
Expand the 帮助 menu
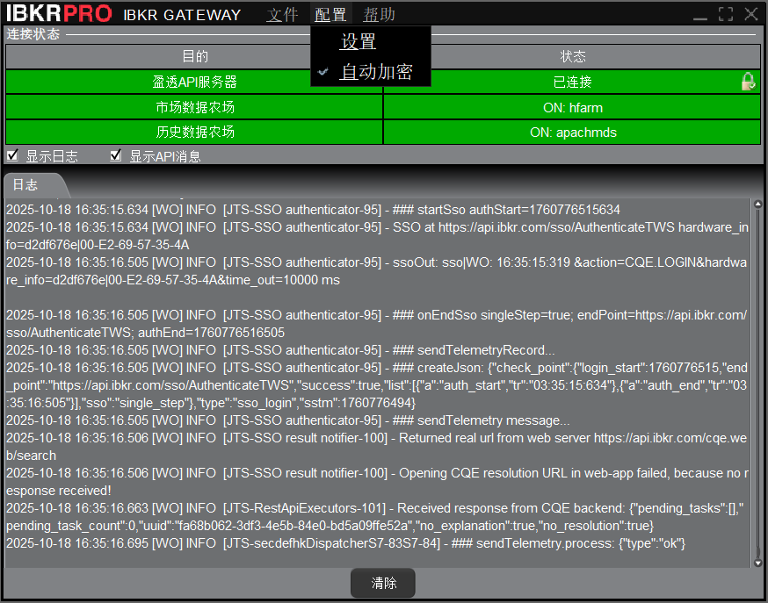coord(380,14)
